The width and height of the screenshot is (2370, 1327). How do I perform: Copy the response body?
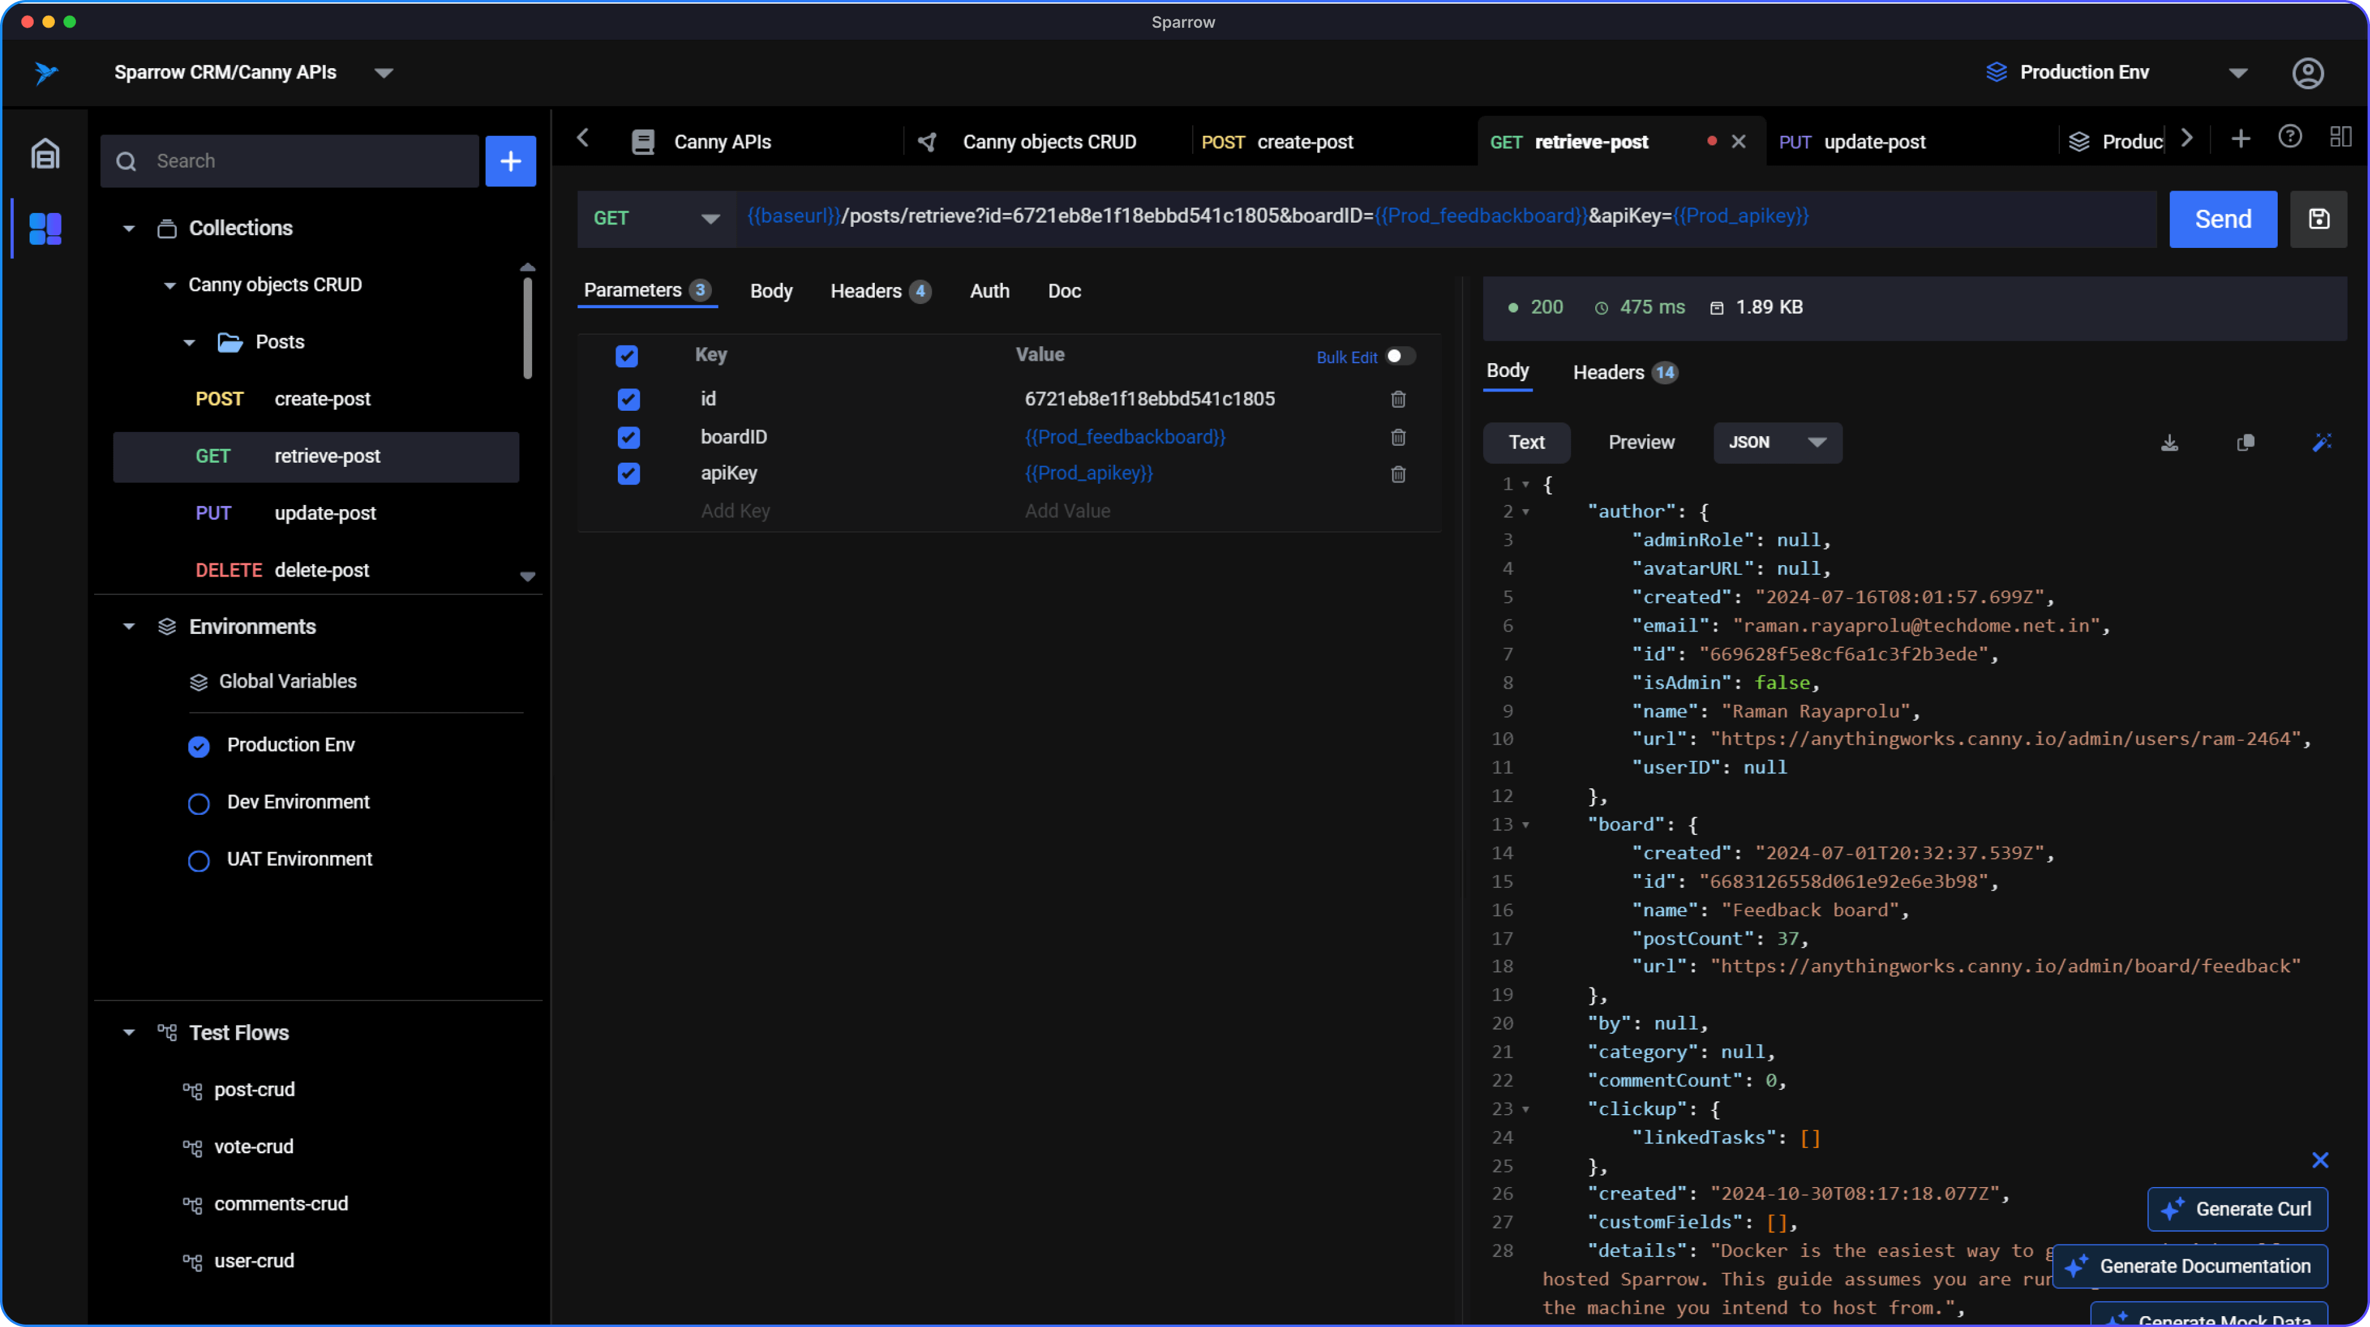tap(2246, 443)
